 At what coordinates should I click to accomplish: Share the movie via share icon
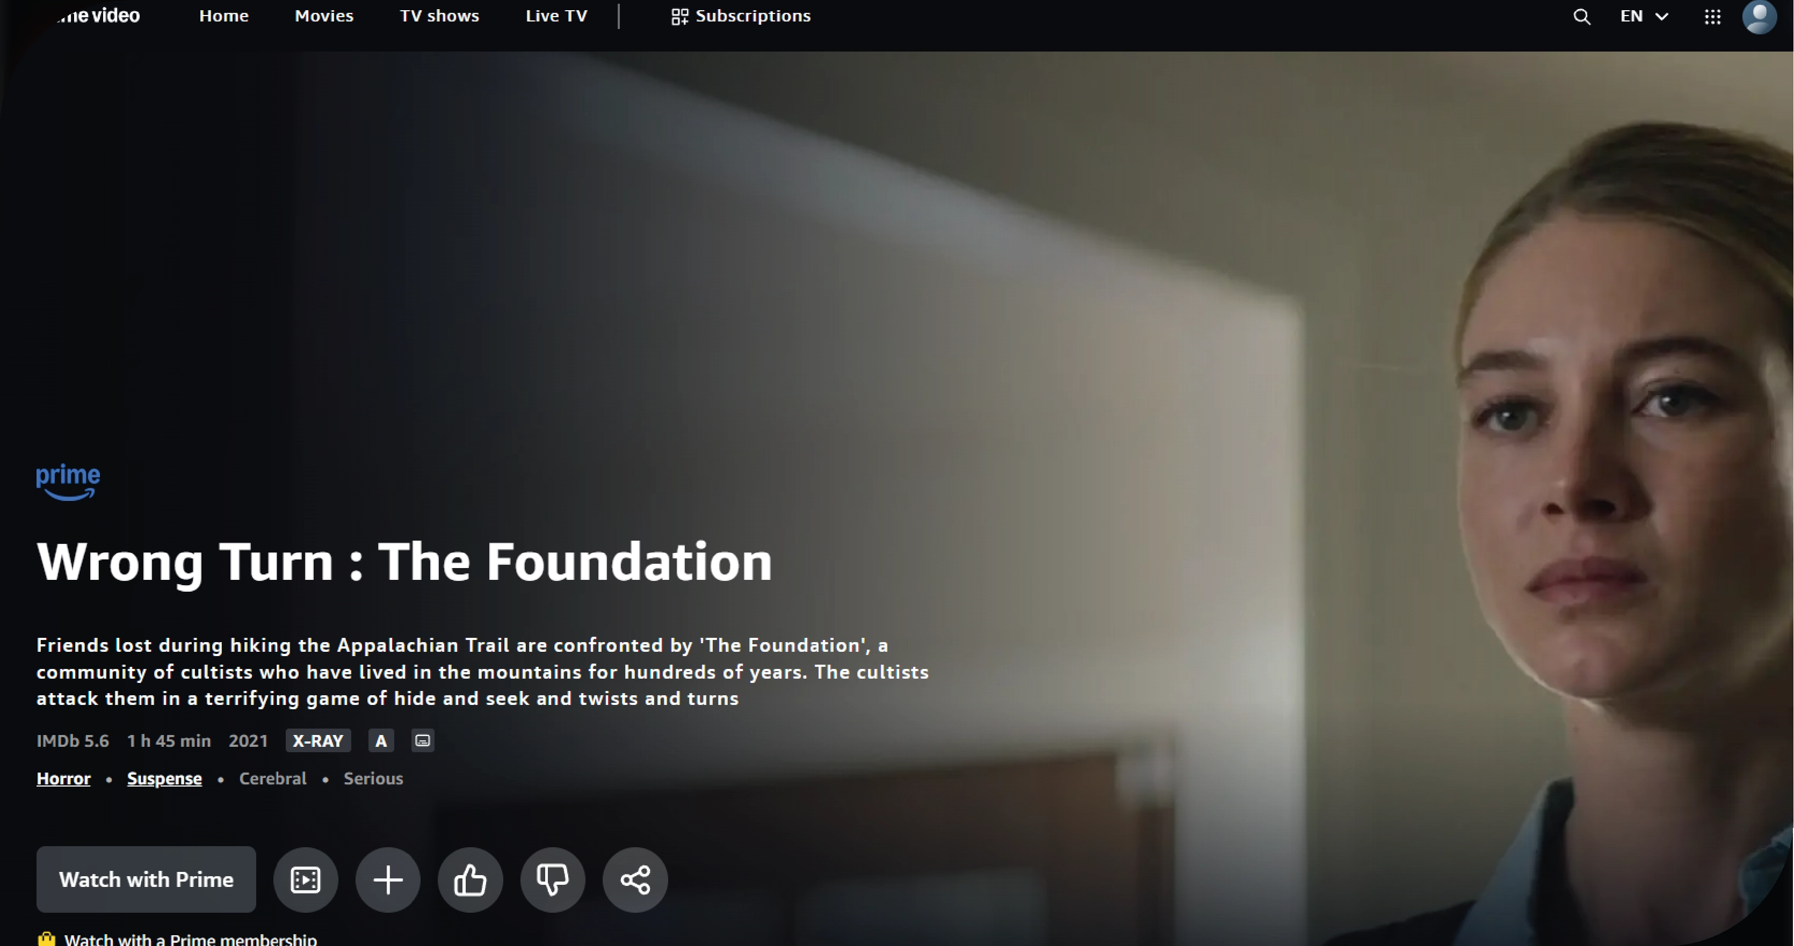click(635, 880)
